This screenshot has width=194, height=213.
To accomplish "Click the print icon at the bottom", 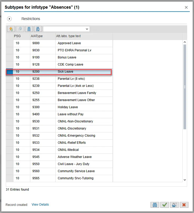I will tap(174, 205).
